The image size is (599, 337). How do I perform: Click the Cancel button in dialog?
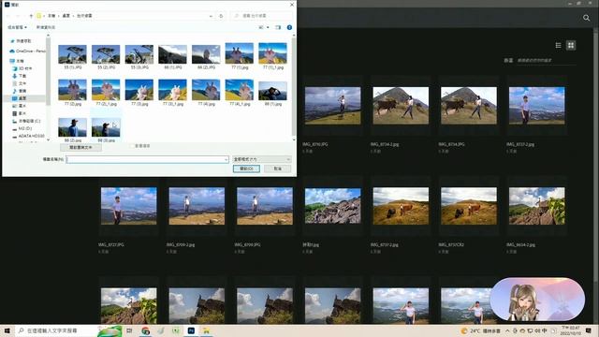tap(278, 168)
